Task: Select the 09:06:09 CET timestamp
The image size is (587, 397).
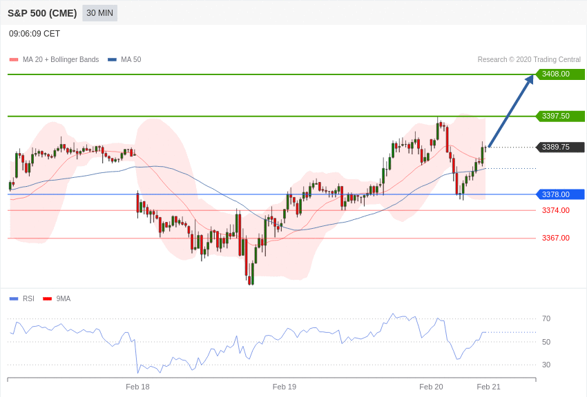Action: tap(35, 34)
